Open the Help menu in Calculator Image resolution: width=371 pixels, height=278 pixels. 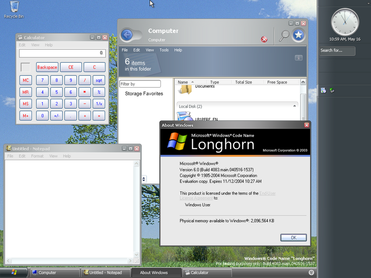pyautogui.click(x=49, y=45)
